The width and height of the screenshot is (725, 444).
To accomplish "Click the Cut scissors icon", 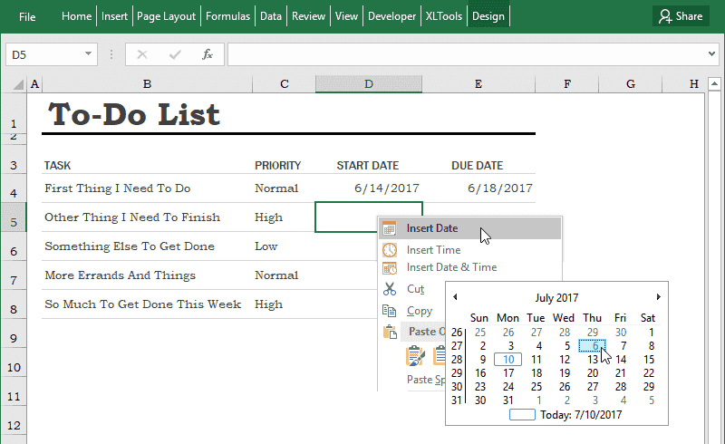I will tap(390, 289).
